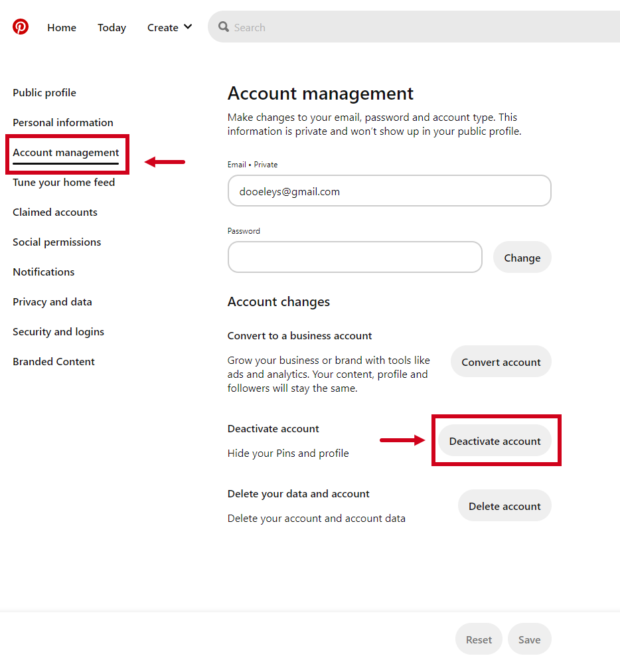Open Privacy and data settings
Image resolution: width=620 pixels, height=666 pixels.
click(52, 302)
